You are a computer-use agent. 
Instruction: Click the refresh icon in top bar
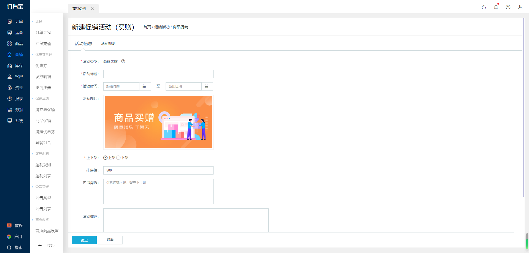[484, 7]
